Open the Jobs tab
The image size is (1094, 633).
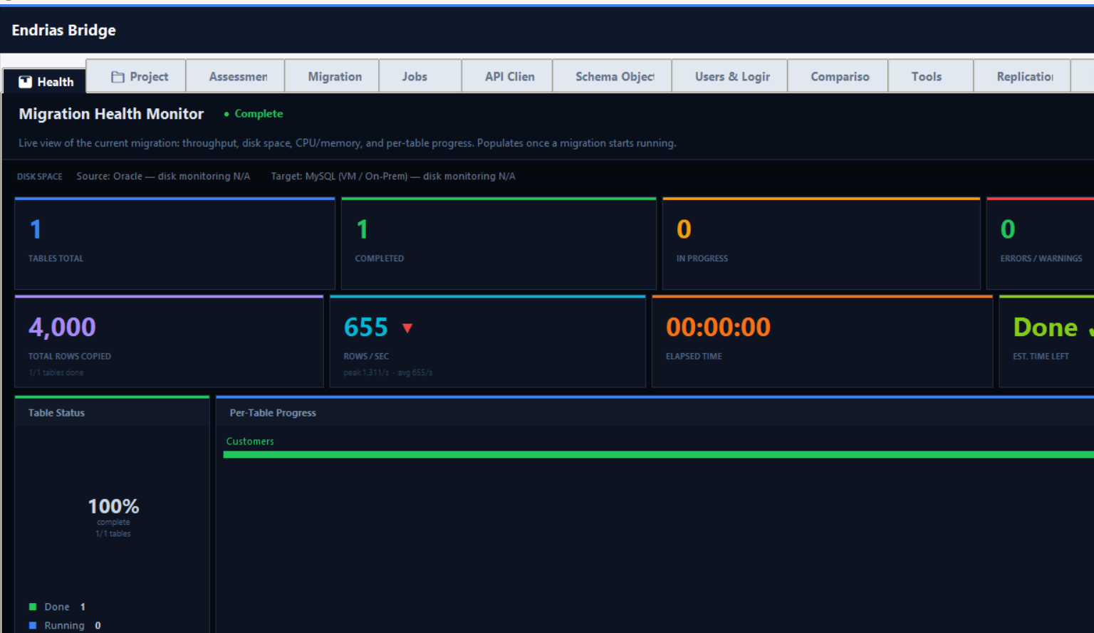(x=420, y=76)
